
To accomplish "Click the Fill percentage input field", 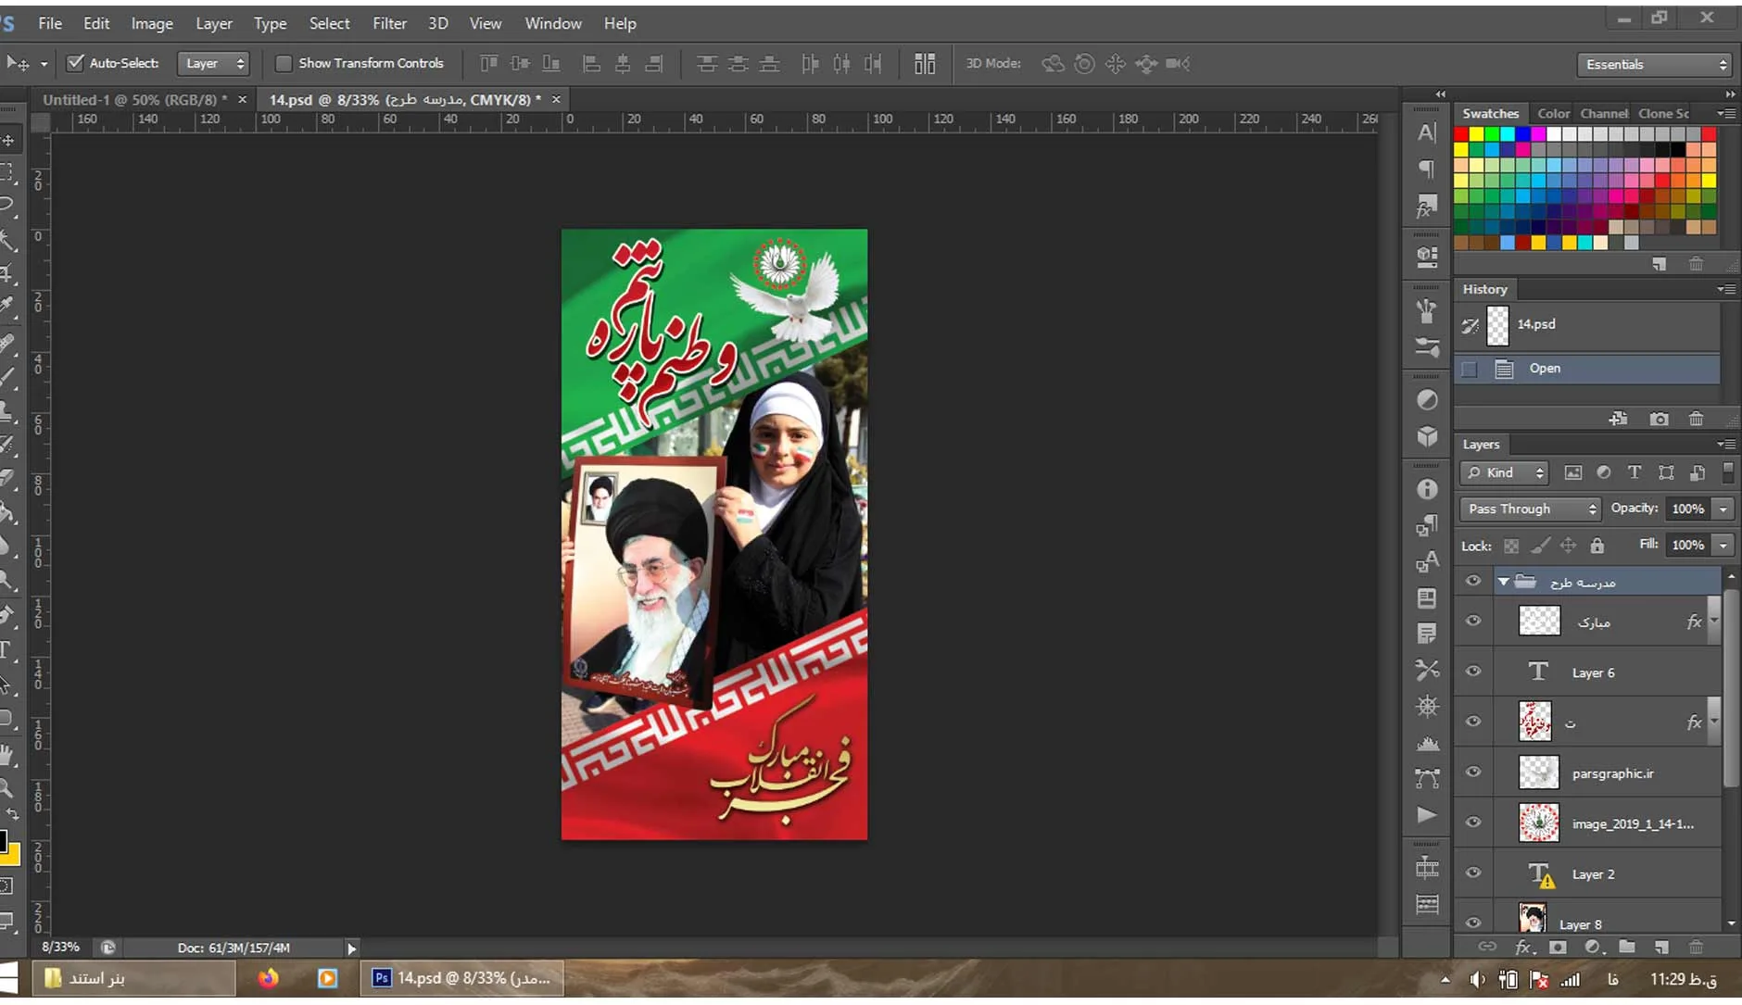I will (1687, 545).
